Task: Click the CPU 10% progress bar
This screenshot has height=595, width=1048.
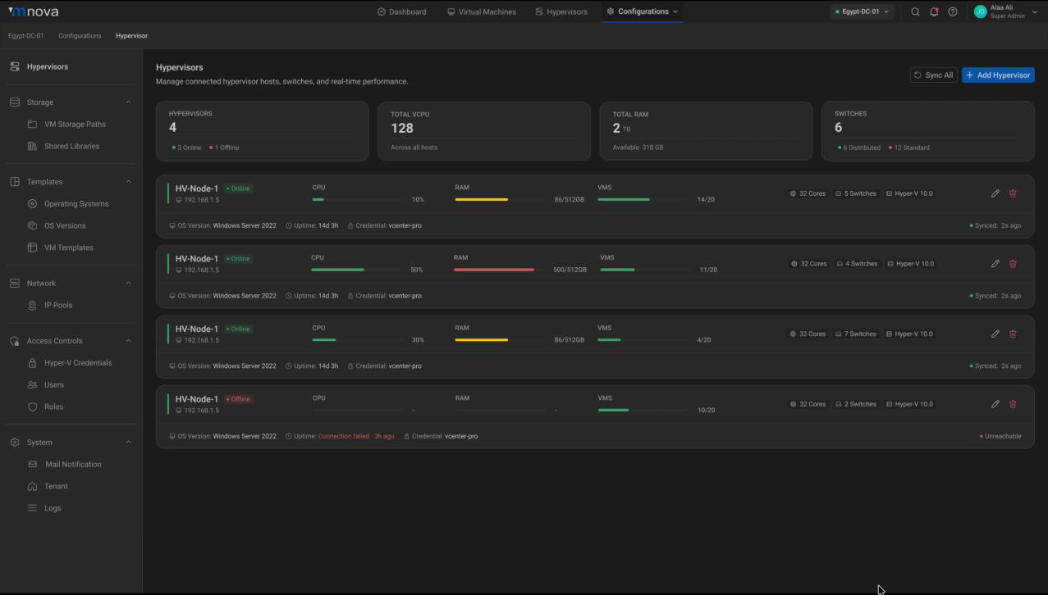Action: (356, 199)
